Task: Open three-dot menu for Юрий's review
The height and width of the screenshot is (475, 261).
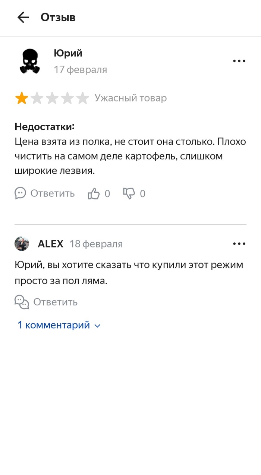Action: [239, 61]
